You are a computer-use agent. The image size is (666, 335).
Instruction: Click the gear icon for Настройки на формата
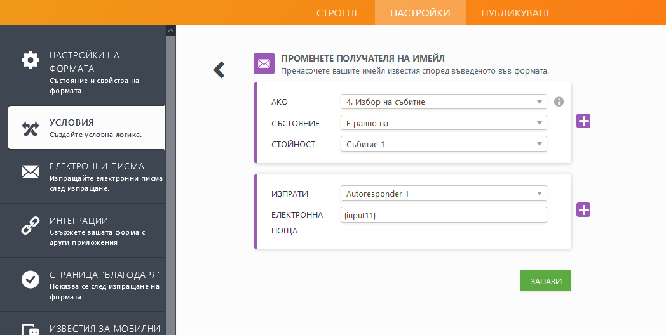point(31,60)
